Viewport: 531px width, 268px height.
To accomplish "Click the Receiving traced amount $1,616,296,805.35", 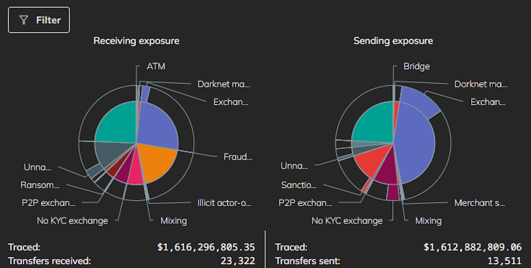I will [x=206, y=247].
